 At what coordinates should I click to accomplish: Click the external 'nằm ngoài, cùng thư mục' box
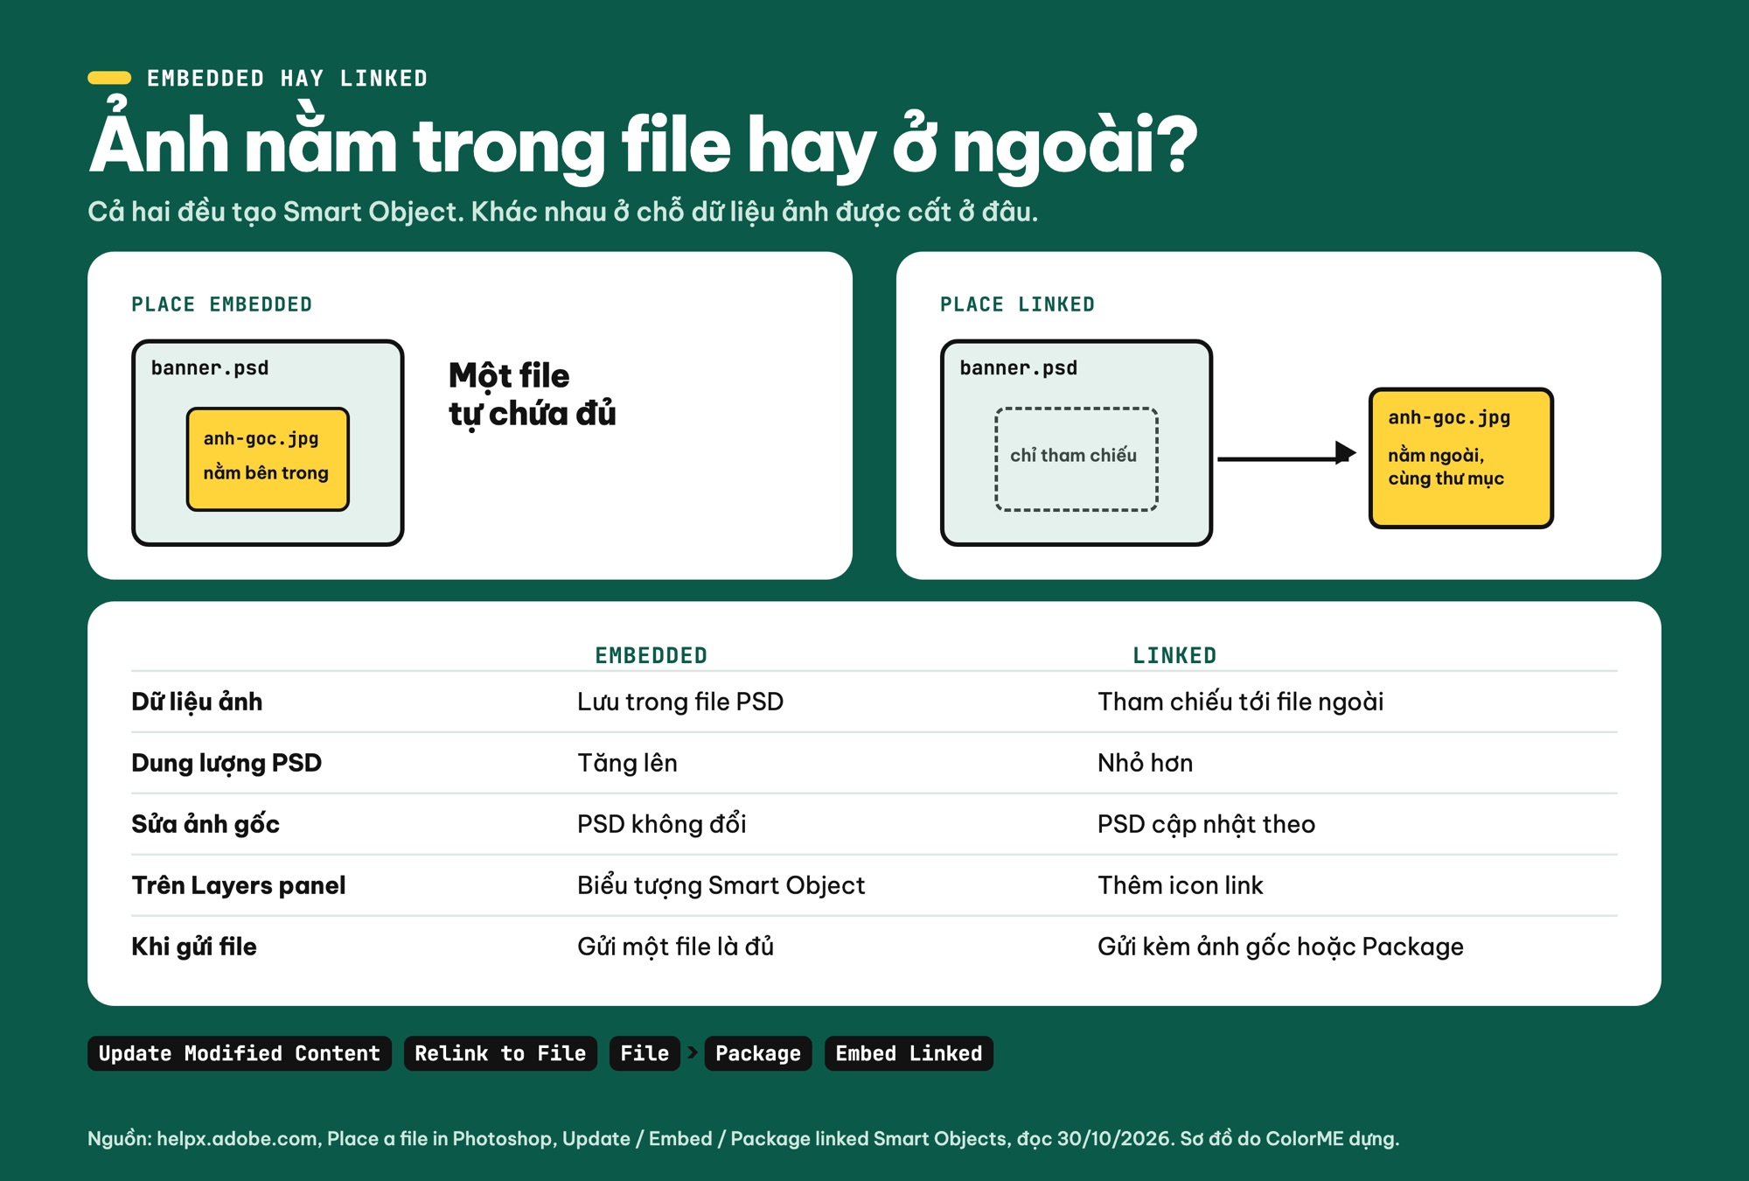1461,458
